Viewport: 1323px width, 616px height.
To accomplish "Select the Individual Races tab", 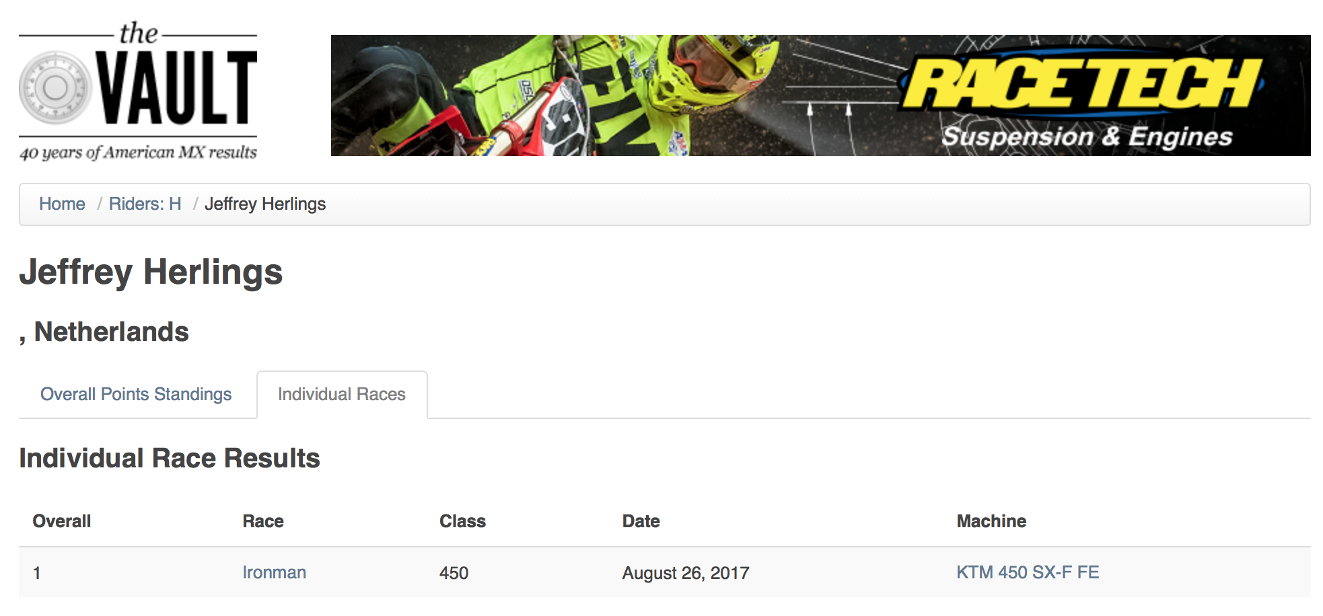I will 342,394.
